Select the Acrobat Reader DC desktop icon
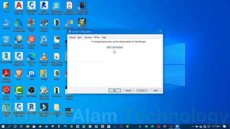230x129 pixels. 6,76
